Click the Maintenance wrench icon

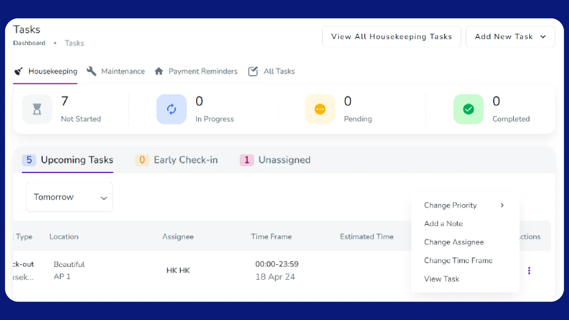[x=91, y=71]
